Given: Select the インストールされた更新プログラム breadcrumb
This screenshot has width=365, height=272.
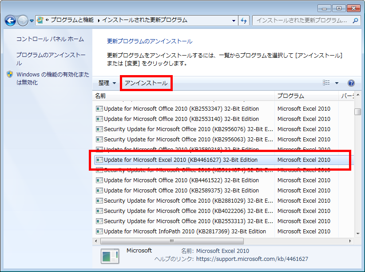Looking at the screenshot, I should pos(145,20).
